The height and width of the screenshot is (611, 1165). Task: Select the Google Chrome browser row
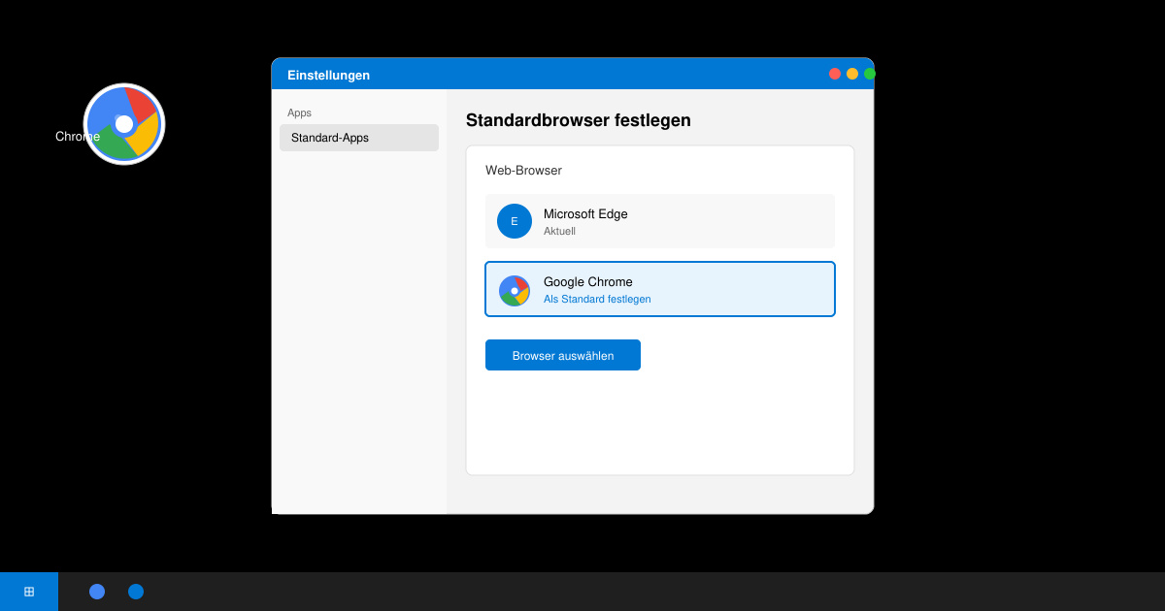pyautogui.click(x=660, y=289)
